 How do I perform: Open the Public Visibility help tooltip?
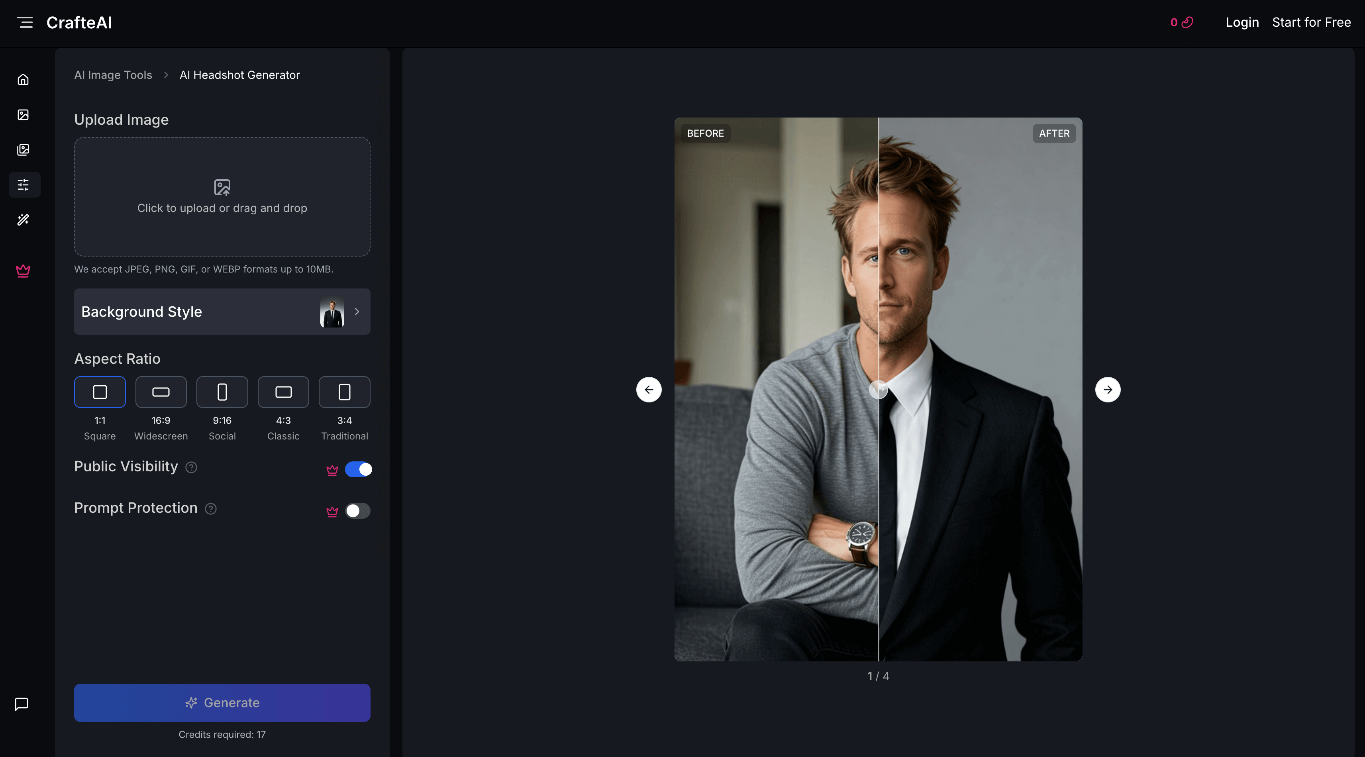tap(191, 468)
